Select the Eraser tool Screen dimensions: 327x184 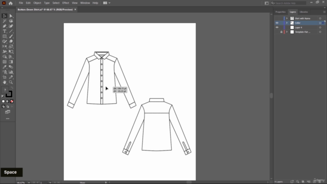(11, 41)
